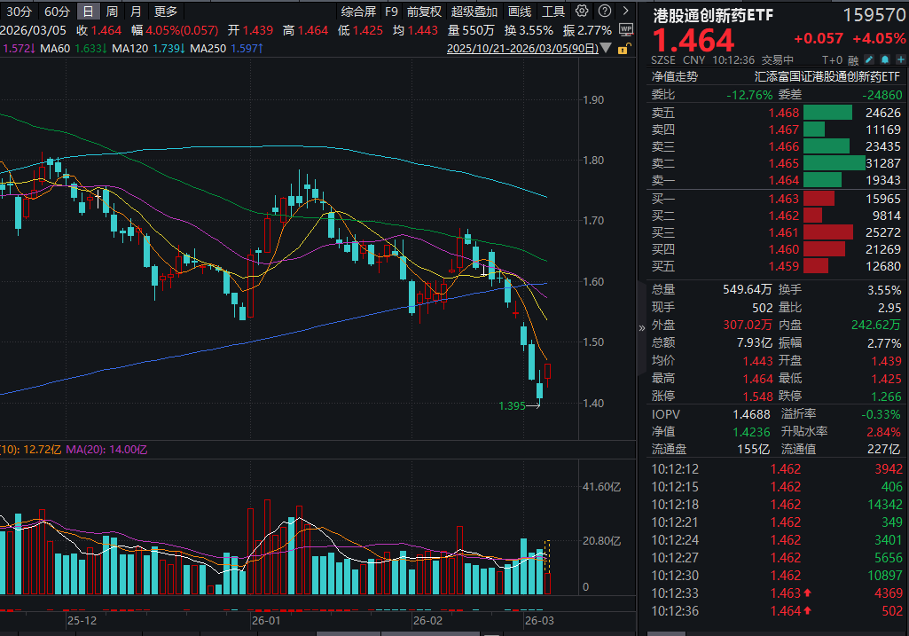Toggle the orange padlock lock icon
Screen dimensions: 909x636
click(x=623, y=49)
